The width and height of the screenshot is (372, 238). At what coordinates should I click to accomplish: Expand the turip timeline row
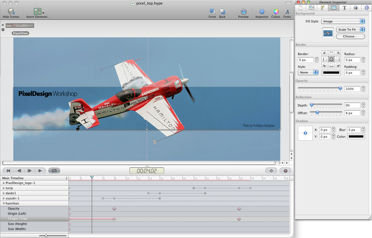tap(4, 188)
